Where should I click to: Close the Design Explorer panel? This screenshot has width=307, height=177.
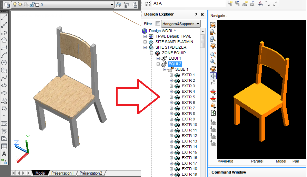coord(202,14)
